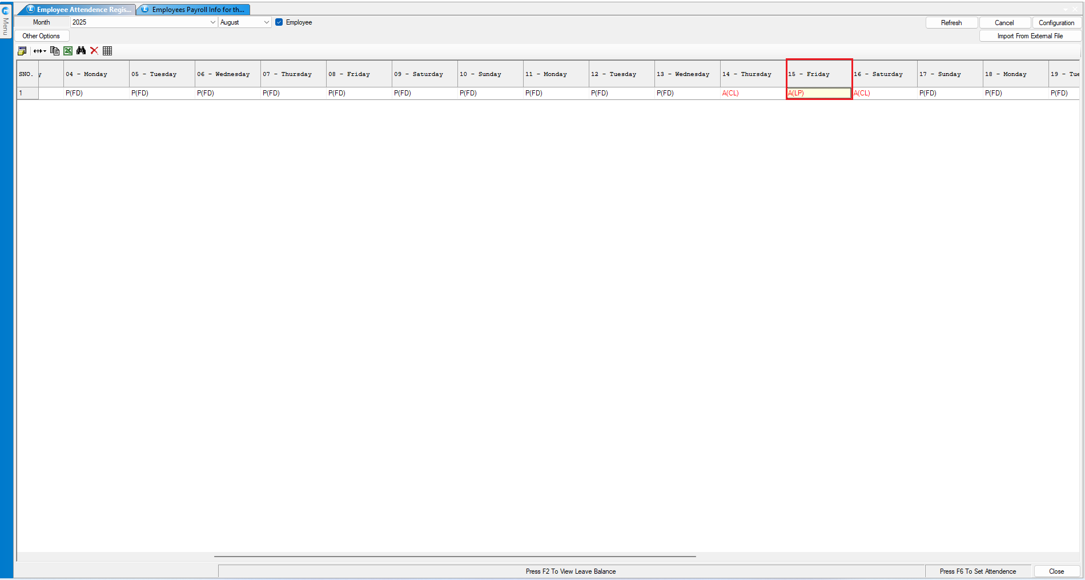Open the year 2025 dropdown
This screenshot has height=580, width=1085.
pos(213,22)
